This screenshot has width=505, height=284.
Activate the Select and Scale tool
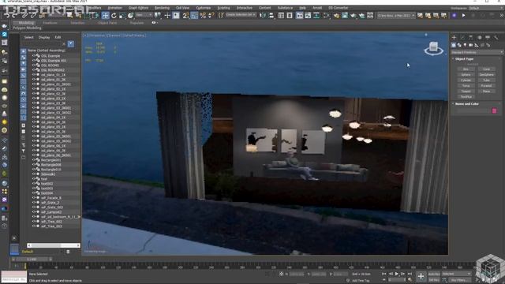click(x=122, y=15)
